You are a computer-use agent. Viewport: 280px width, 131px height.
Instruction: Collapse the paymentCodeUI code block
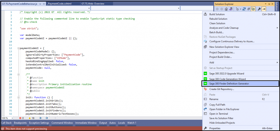tap(18, 48)
